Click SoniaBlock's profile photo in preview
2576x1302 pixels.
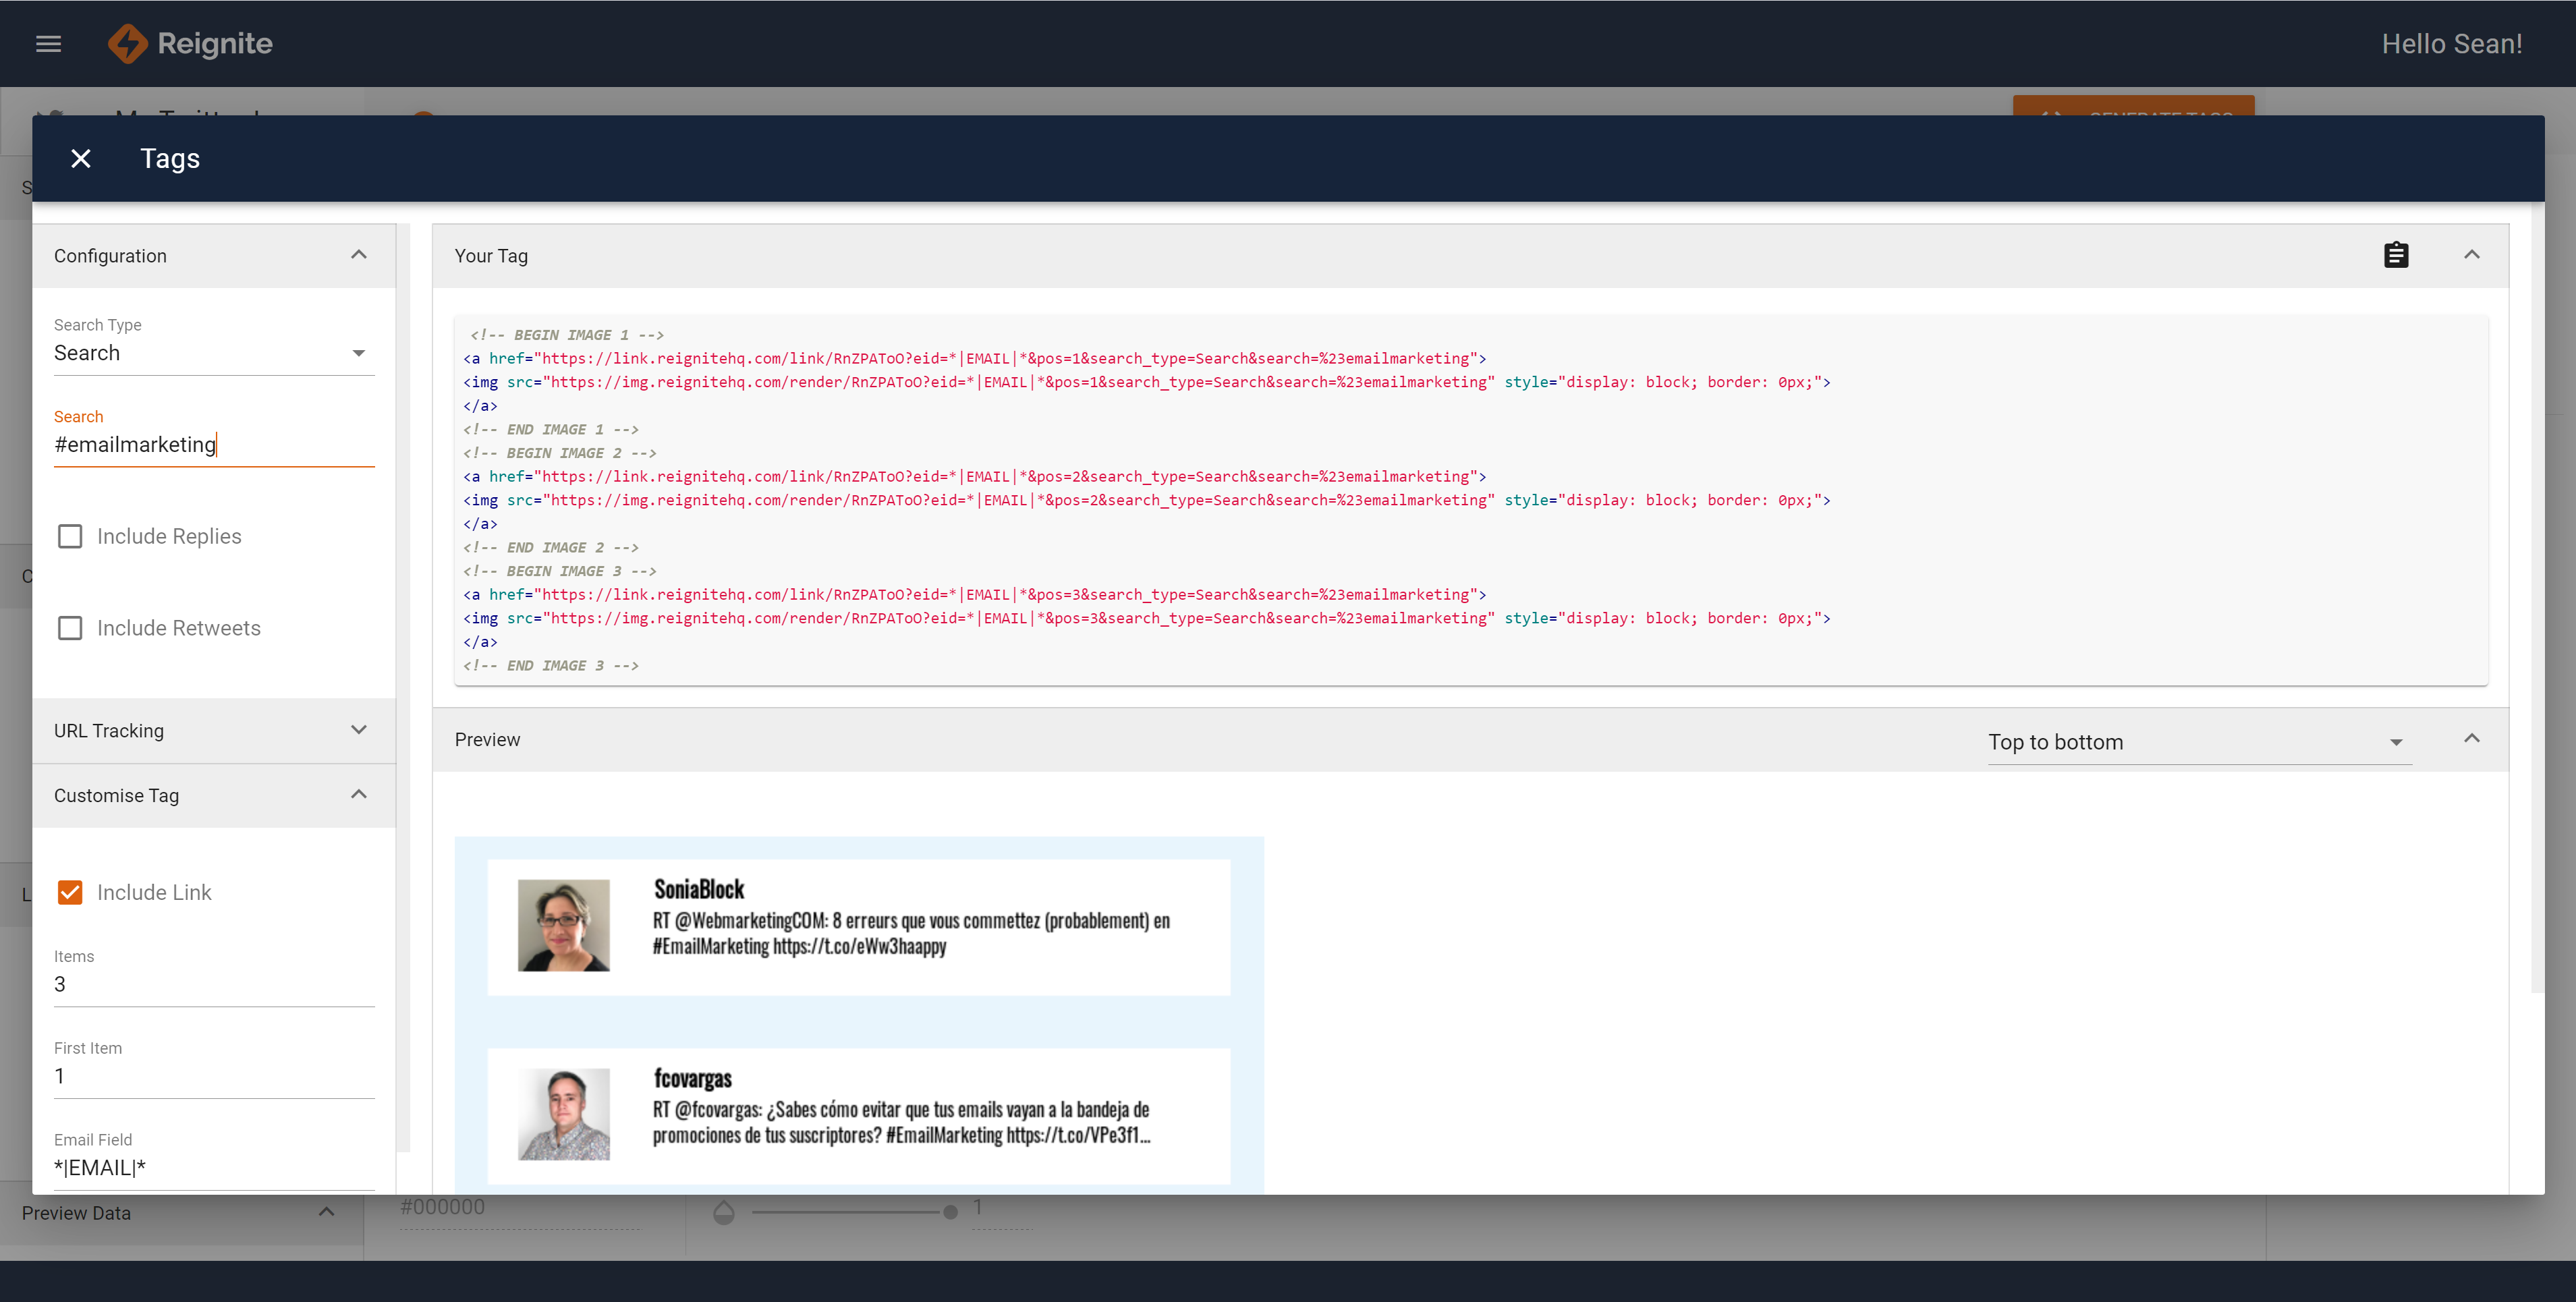[563, 925]
